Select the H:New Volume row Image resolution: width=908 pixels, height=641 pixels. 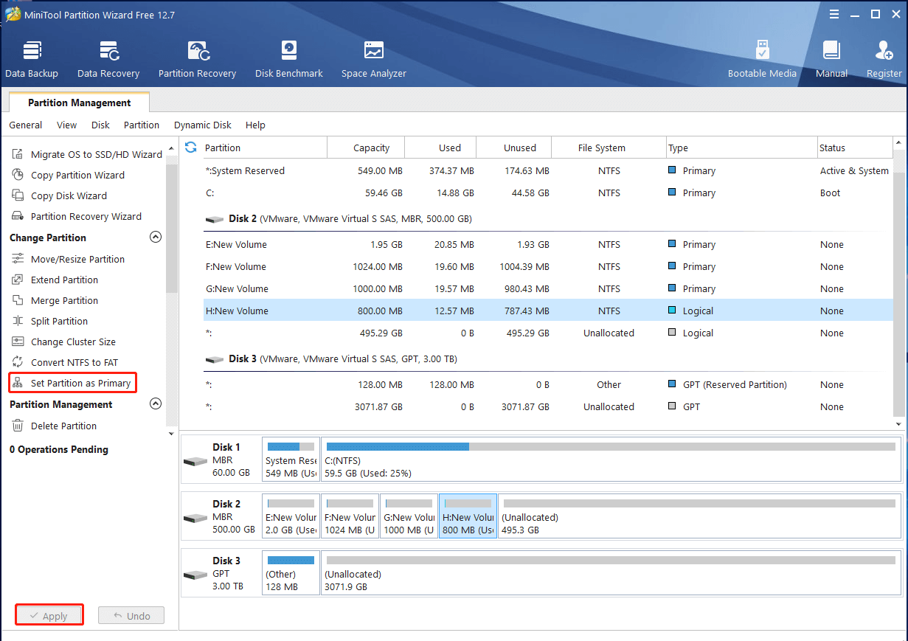click(547, 311)
